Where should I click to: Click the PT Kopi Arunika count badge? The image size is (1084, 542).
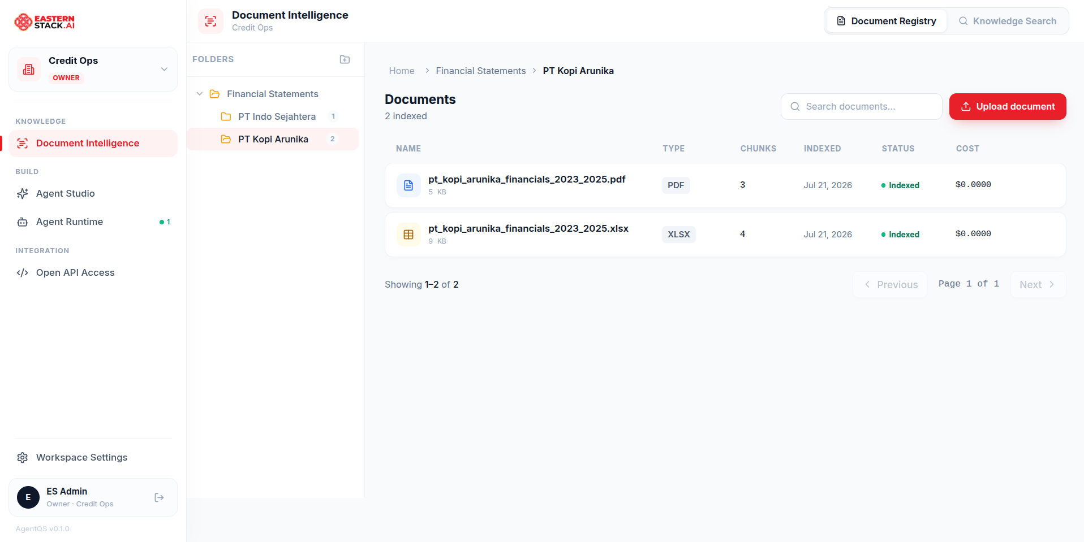click(333, 139)
